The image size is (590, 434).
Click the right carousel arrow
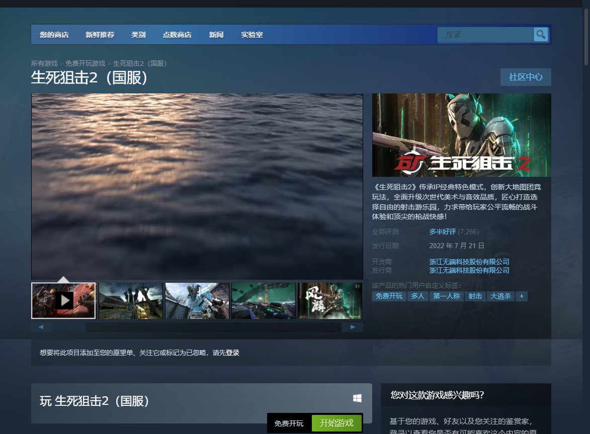coord(353,327)
